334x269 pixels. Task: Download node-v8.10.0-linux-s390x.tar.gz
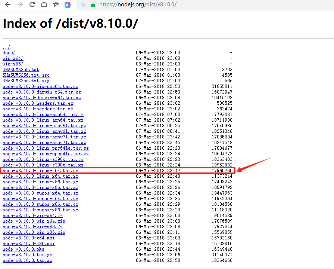click(x=43, y=159)
